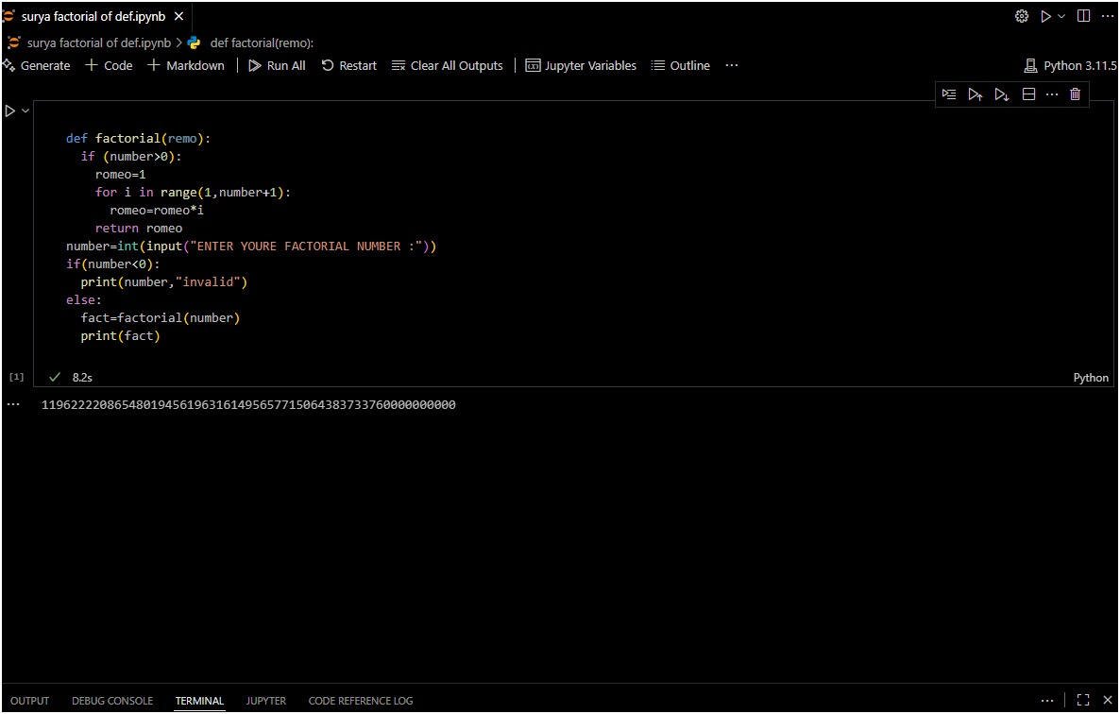
Task: Split the editor right
Action: point(1083,16)
